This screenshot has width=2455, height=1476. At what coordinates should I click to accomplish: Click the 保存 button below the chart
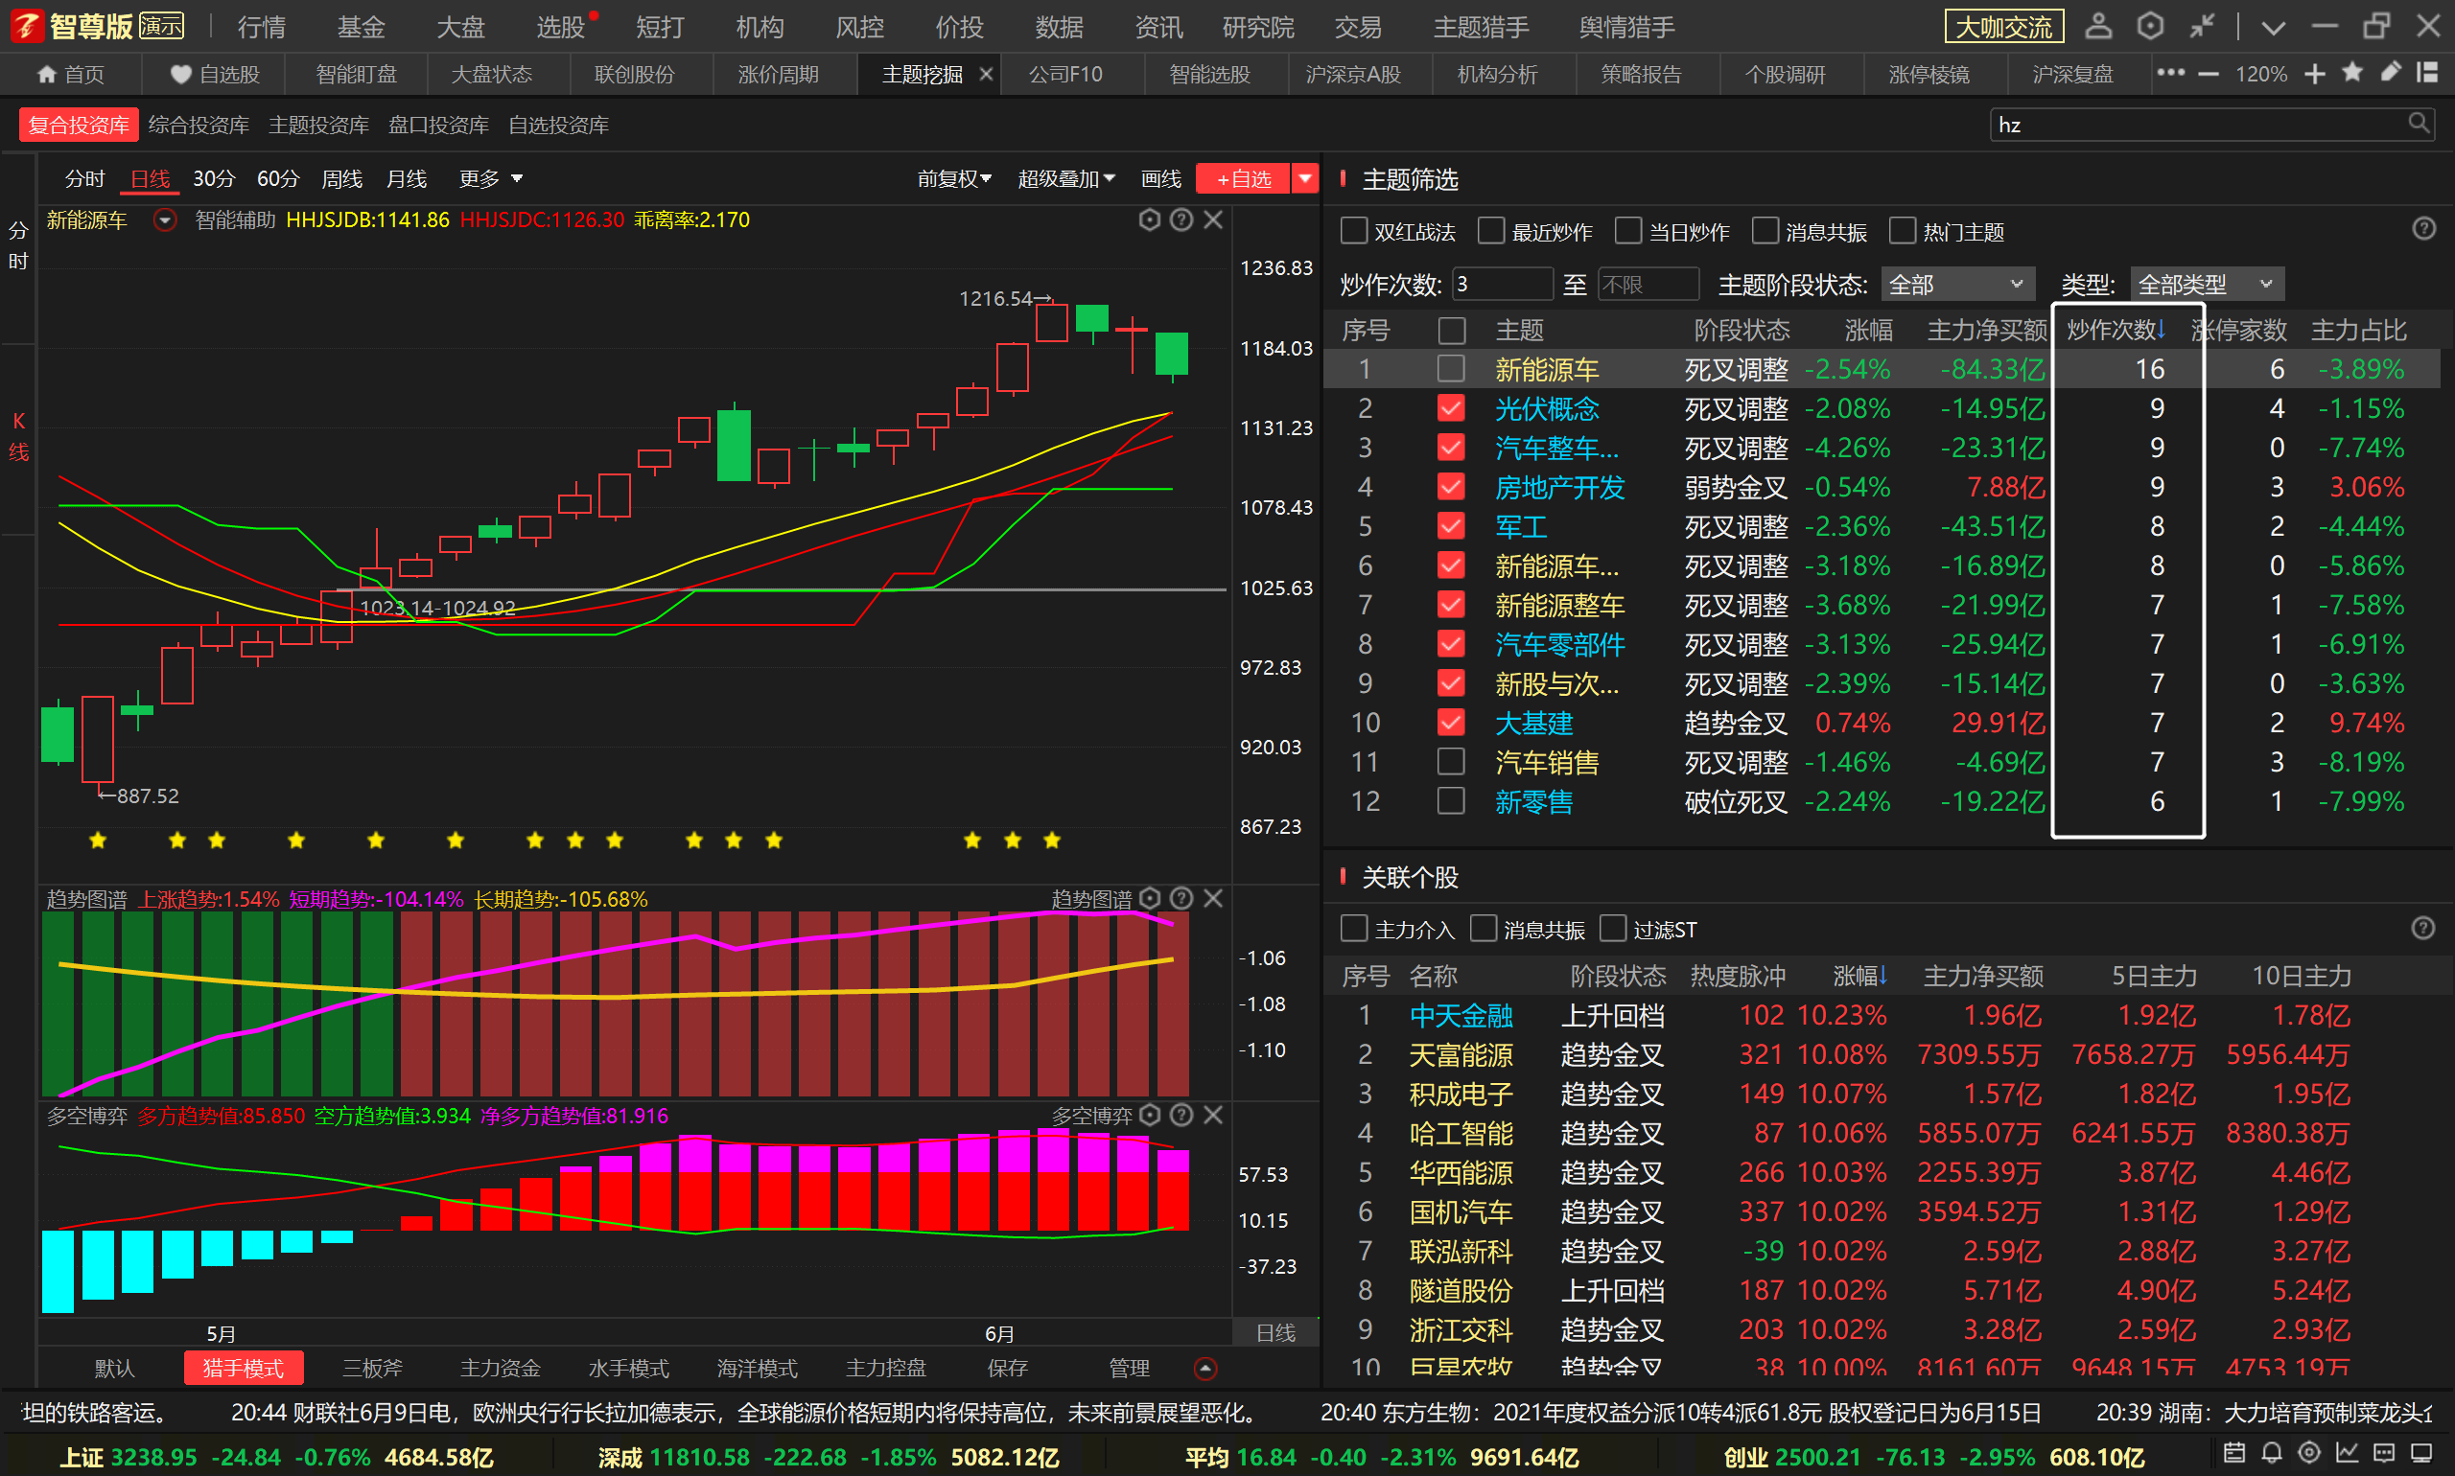(1007, 1369)
